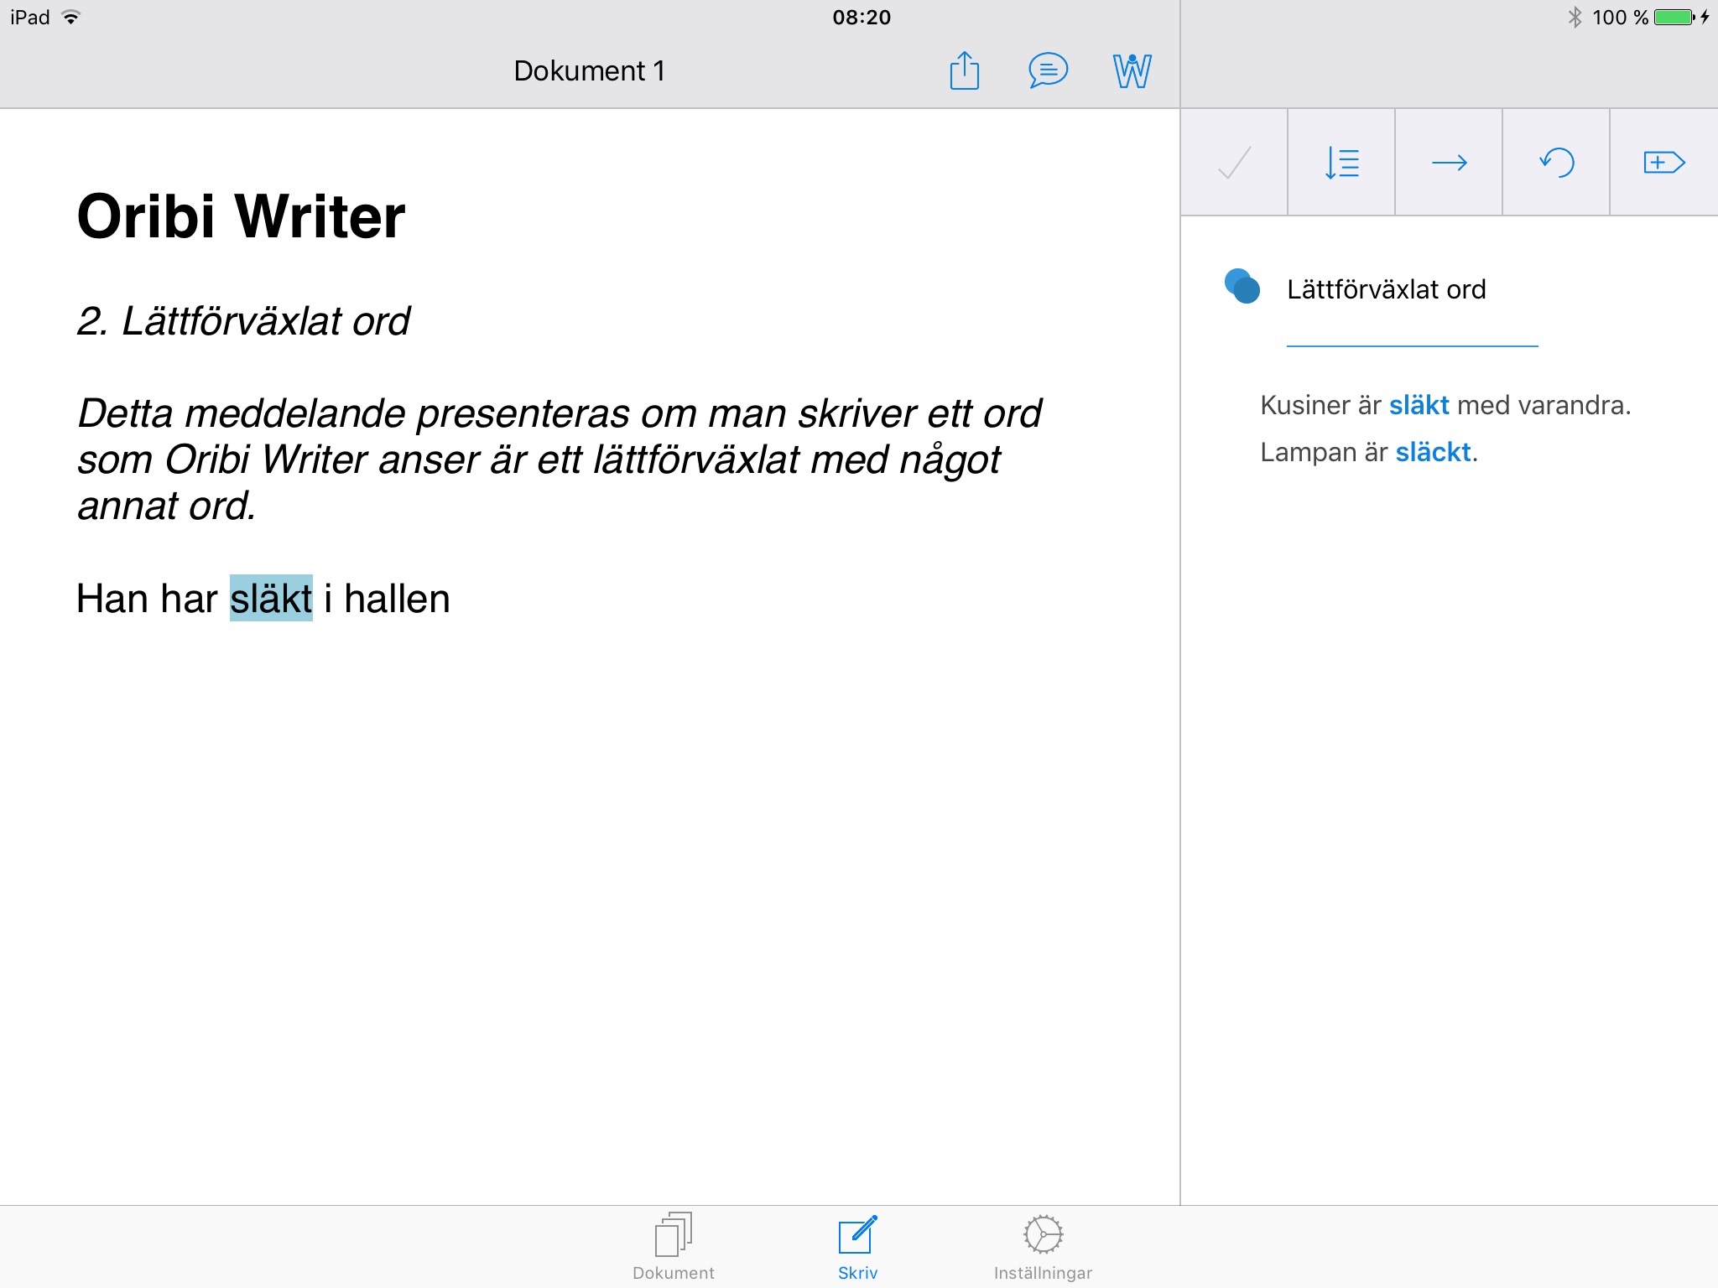Tap the Dokument 1 title

(x=590, y=70)
